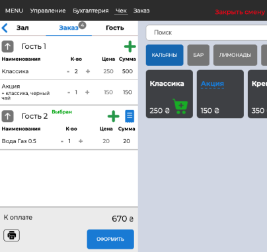Image resolution: width=267 pixels, height=252 pixels.
Task: Collapse Гость 1 with the up-arrow icon
Action: pyautogui.click(x=8, y=46)
